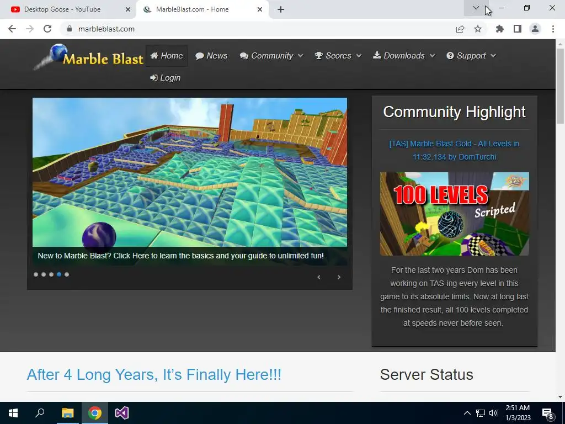Close the MarbleBlast.com tab
Screen dimensions: 565x424
tap(260, 9)
